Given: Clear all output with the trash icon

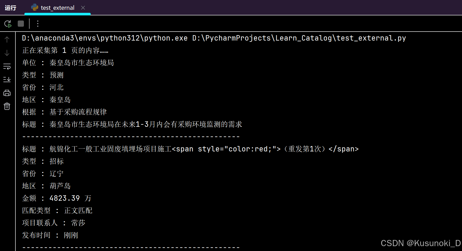Looking at the screenshot, I should [x=7, y=106].
